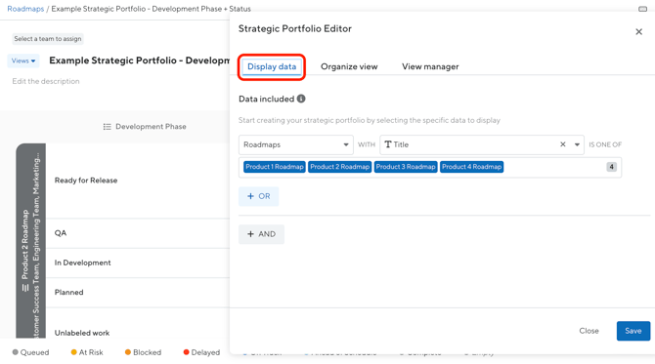Viewport: 655px width, 364px height.
Task: Edit the description field
Action: (x=46, y=81)
